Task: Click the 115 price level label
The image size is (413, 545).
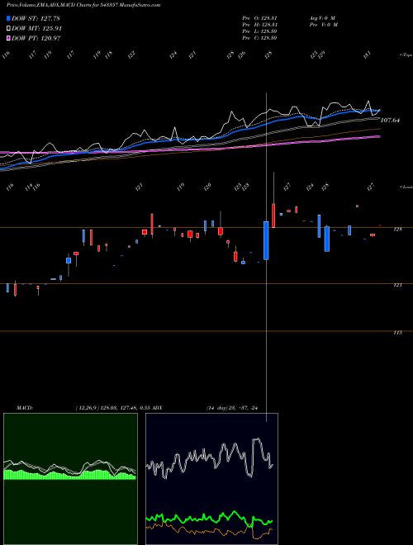Action: tap(397, 333)
